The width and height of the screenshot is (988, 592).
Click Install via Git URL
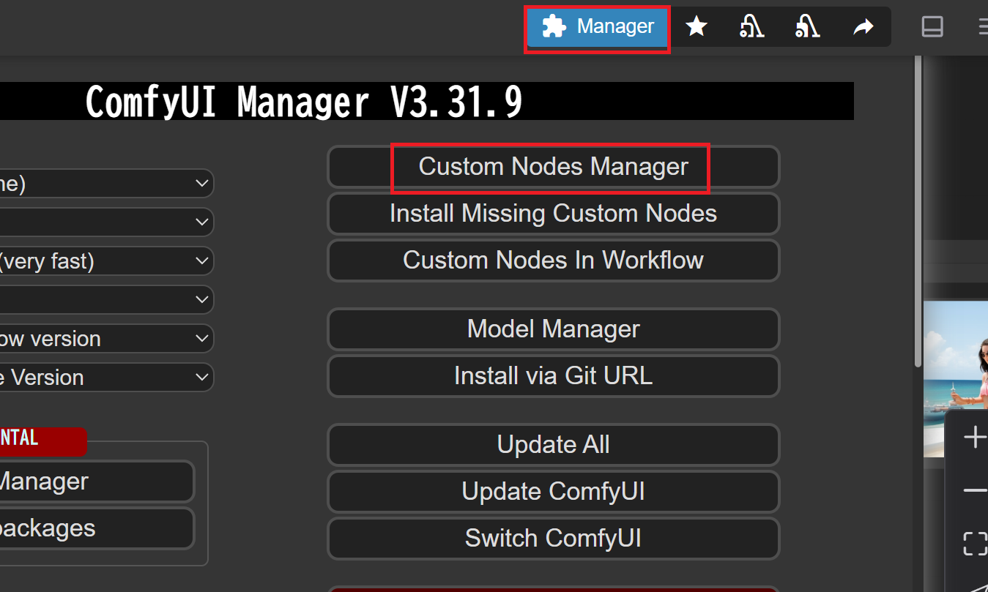coord(553,376)
